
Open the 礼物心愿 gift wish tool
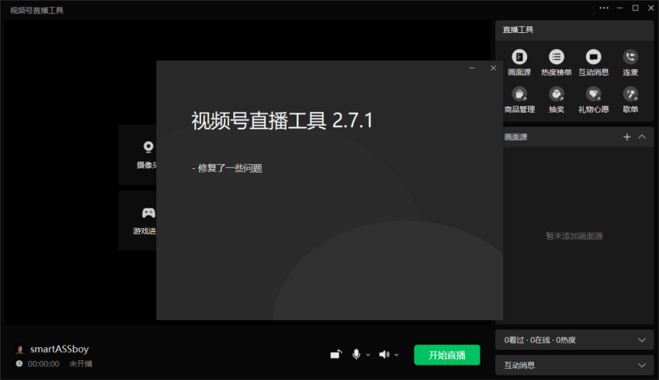[593, 95]
